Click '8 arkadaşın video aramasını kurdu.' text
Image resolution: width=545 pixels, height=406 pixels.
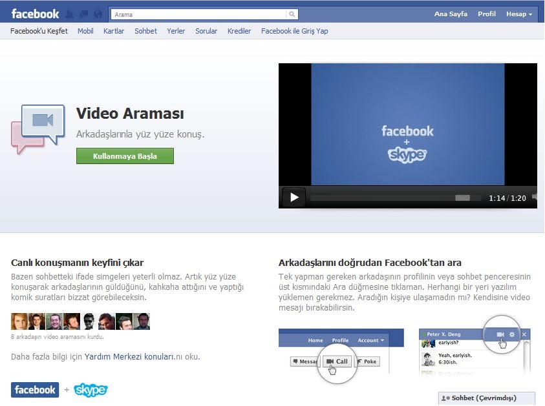(x=58, y=336)
